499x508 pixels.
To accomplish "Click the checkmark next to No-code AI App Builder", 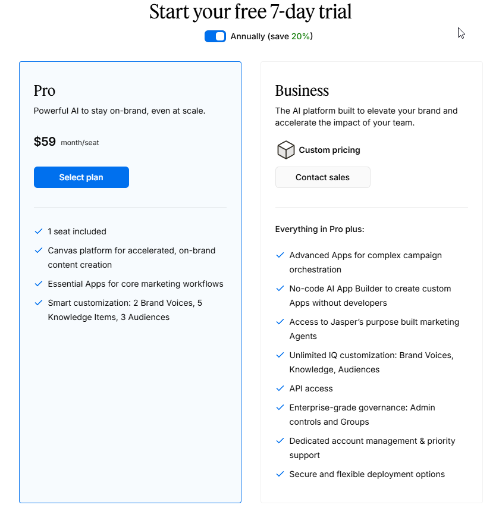I will click(280, 289).
